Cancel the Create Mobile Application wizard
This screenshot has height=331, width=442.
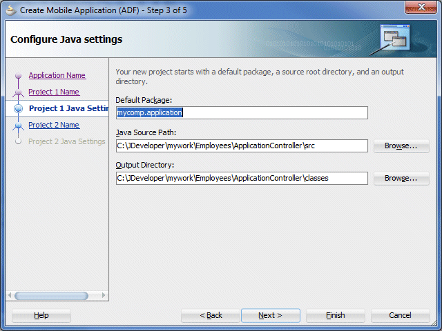tap(401, 316)
